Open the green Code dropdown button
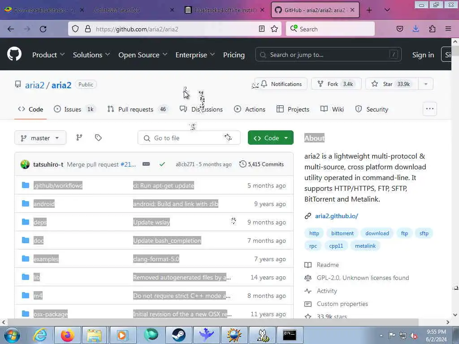The height and width of the screenshot is (344, 459). click(x=270, y=138)
